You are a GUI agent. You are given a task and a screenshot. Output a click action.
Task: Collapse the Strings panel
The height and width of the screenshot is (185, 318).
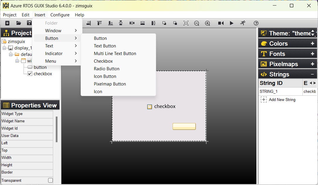click(312, 74)
